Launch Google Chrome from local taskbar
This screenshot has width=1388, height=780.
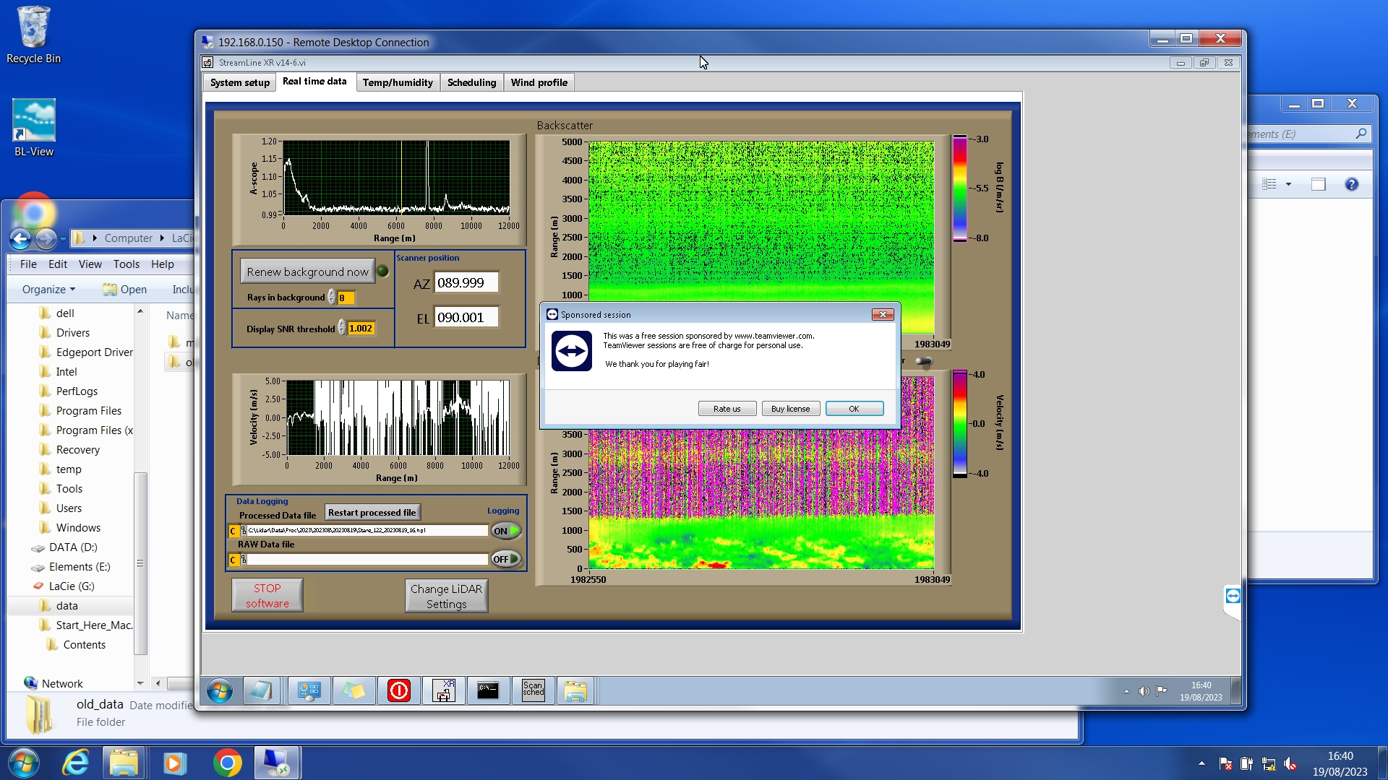coord(227,763)
